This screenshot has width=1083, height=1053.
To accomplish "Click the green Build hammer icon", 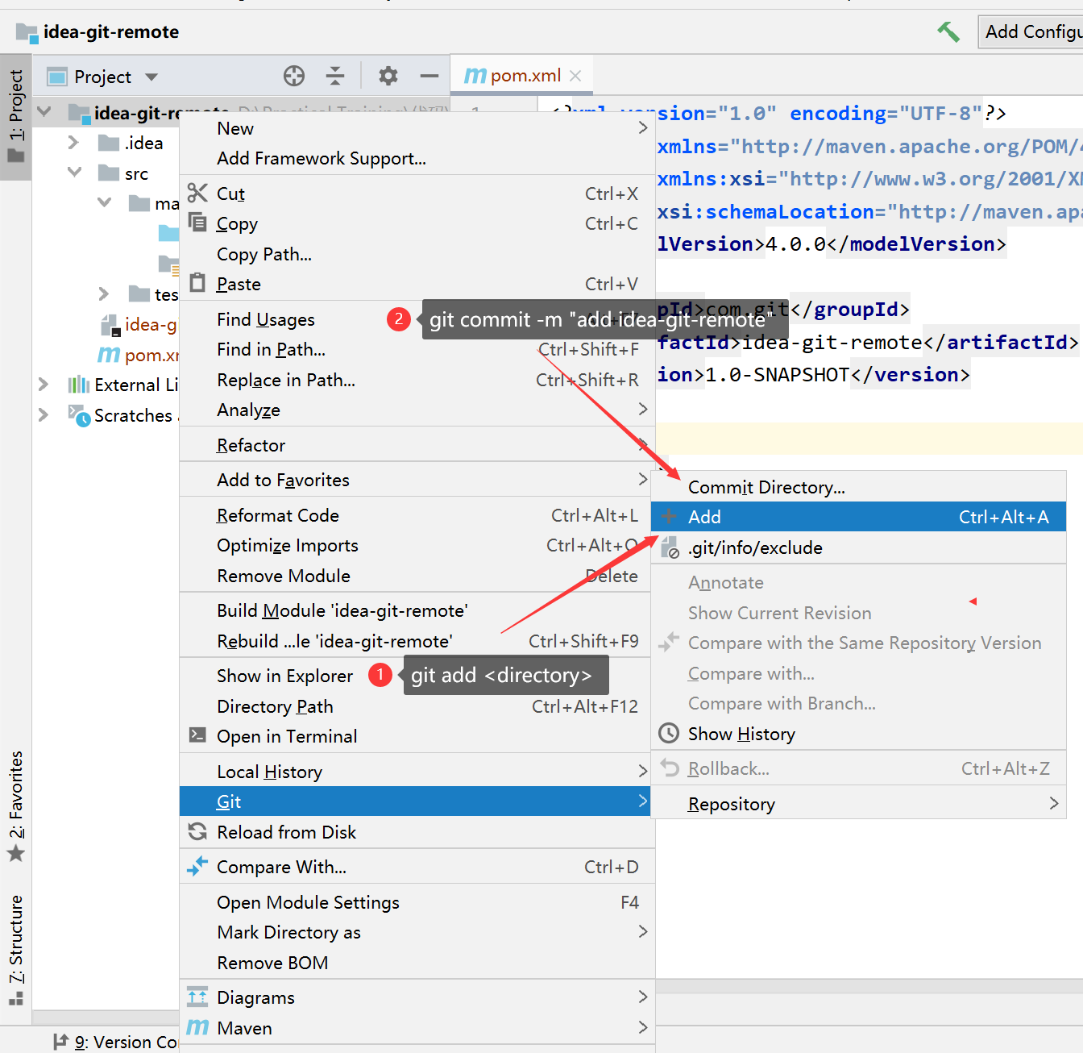I will click(948, 32).
